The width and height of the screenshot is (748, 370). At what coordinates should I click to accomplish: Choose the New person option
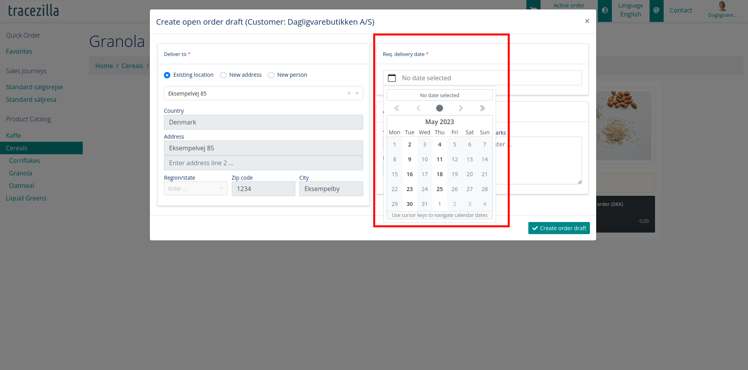(271, 75)
